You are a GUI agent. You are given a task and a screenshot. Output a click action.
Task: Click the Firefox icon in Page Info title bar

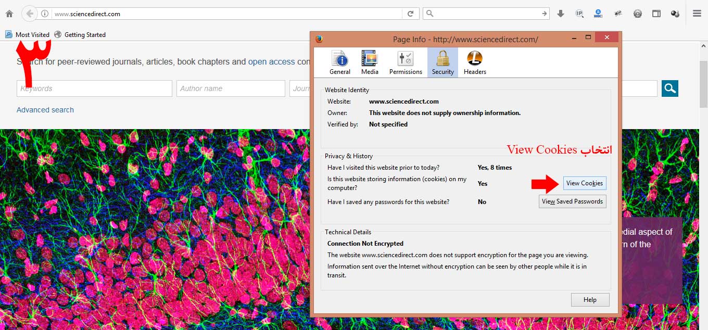click(x=319, y=39)
